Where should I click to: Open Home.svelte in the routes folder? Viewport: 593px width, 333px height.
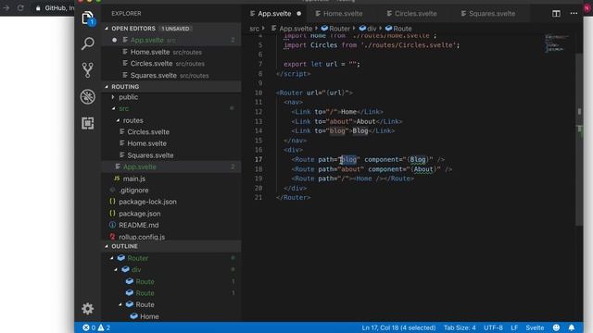click(171, 143)
